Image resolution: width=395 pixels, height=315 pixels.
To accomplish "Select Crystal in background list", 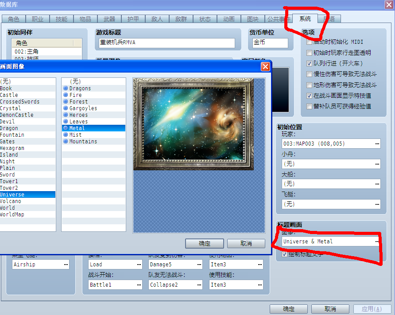I will (x=28, y=108).
